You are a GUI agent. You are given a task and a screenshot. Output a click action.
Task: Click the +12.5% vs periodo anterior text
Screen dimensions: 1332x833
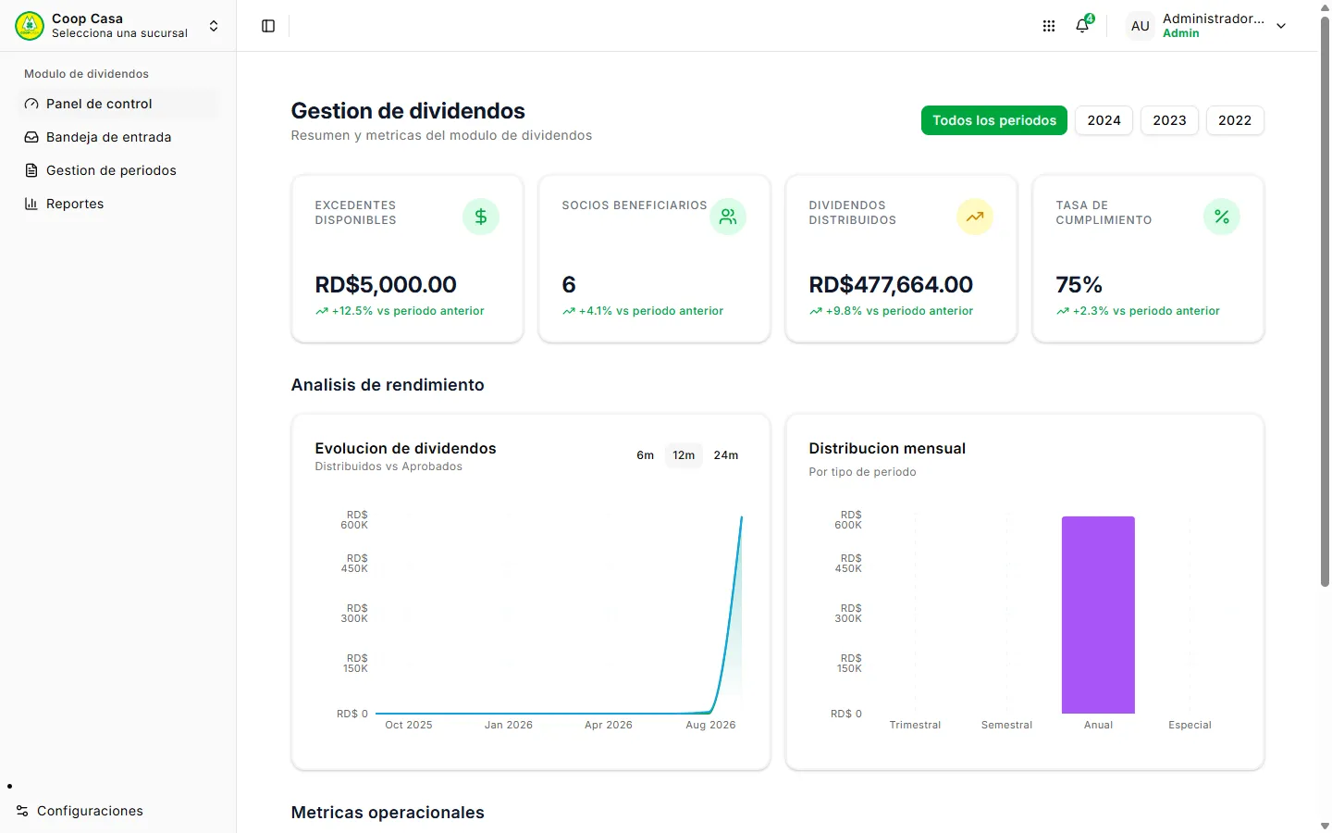(x=408, y=311)
